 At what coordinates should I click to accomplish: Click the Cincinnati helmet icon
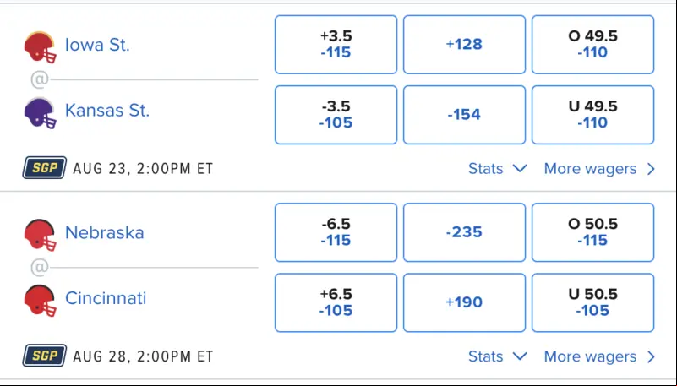(x=40, y=301)
